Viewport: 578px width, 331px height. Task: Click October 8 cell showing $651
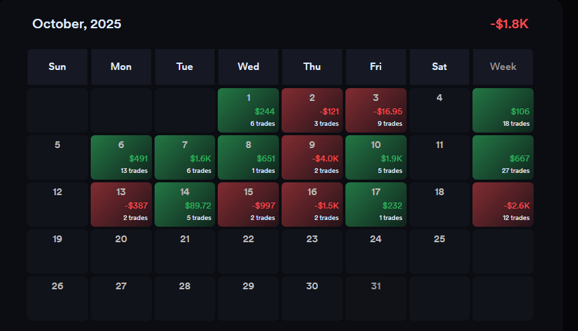click(248, 157)
